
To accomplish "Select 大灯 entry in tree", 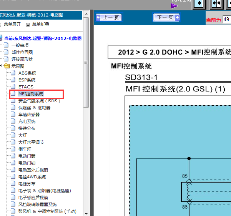I will point(23,135).
